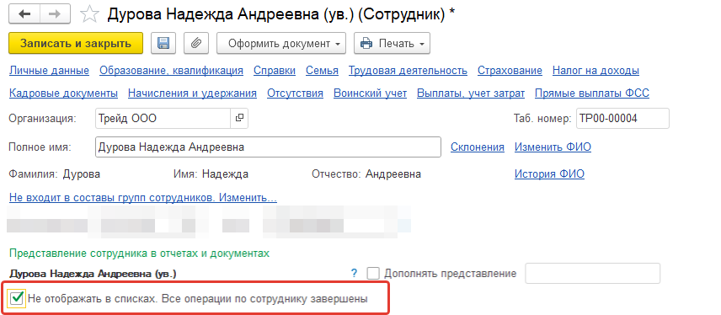Open Трудовая деятельность link

[408, 71]
